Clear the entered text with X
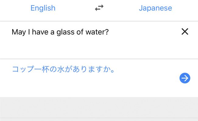 pos(185,31)
